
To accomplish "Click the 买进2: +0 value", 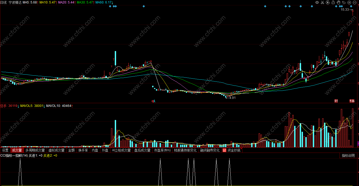I will [x=50, y=156].
